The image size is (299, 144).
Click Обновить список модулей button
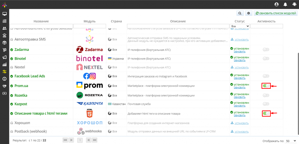276,13
